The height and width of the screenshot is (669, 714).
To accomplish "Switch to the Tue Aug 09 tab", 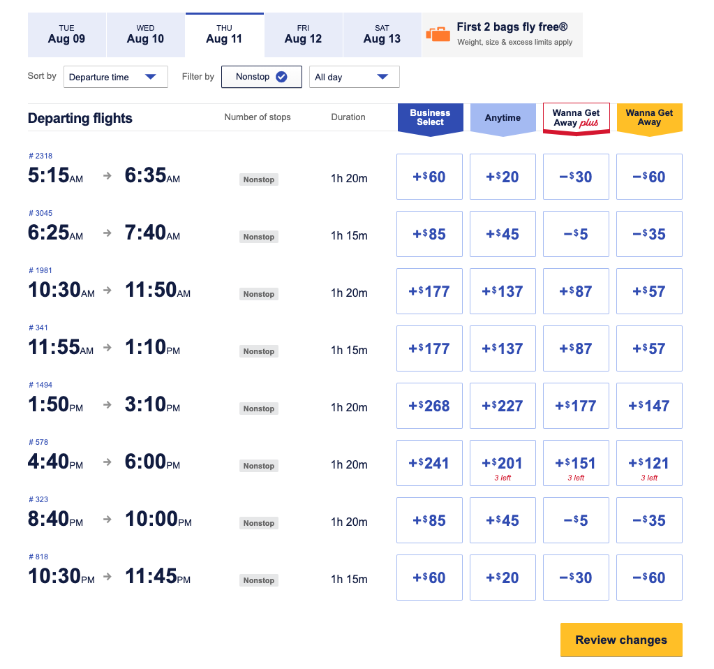I will point(66,35).
